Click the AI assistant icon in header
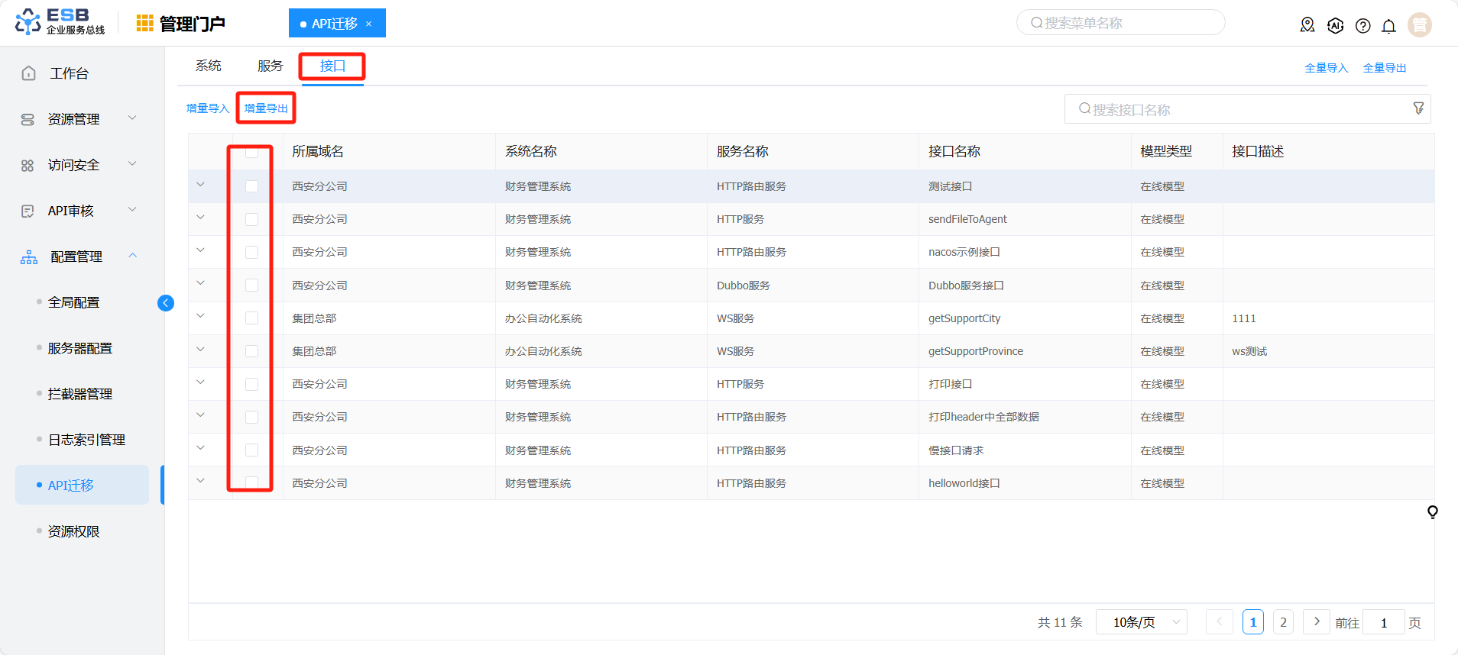Image resolution: width=1458 pixels, height=655 pixels. point(1335,26)
